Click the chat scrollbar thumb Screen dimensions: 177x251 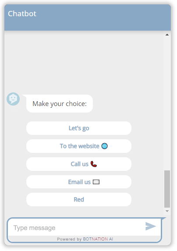click(167, 189)
